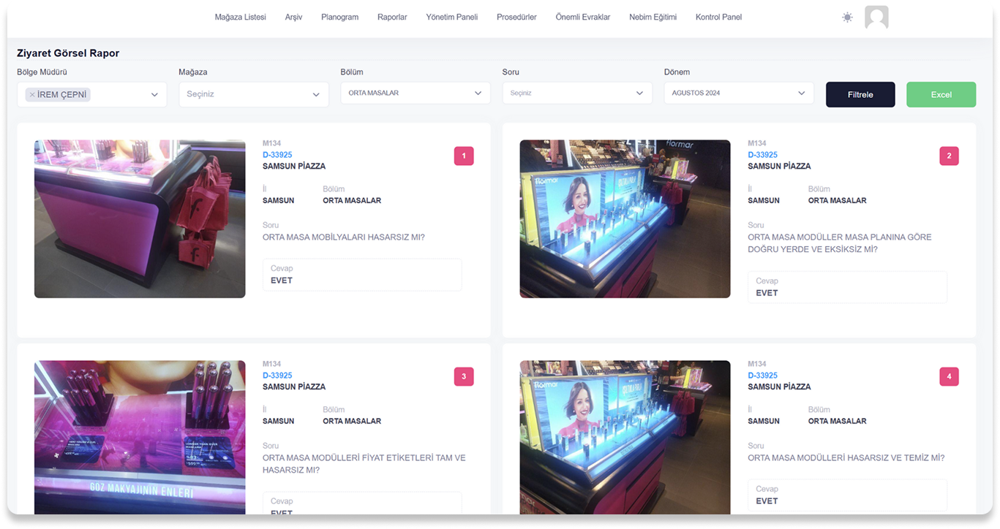Expand the Soru dropdown

(x=577, y=94)
